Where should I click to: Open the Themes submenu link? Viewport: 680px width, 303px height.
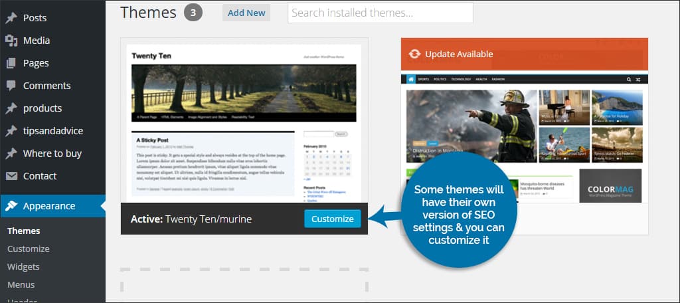point(24,231)
